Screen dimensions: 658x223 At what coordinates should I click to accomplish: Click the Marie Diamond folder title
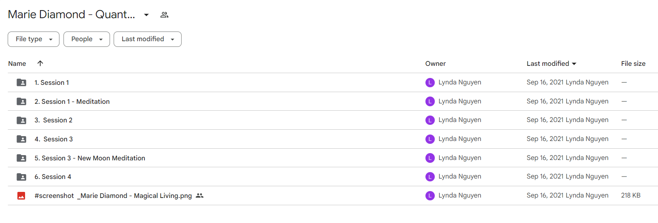[72, 15]
